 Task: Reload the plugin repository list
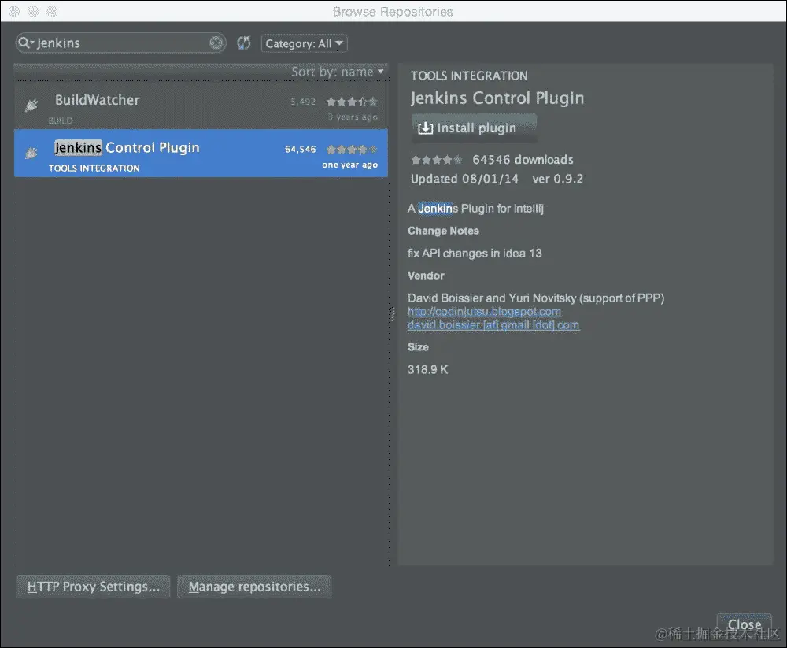[244, 43]
